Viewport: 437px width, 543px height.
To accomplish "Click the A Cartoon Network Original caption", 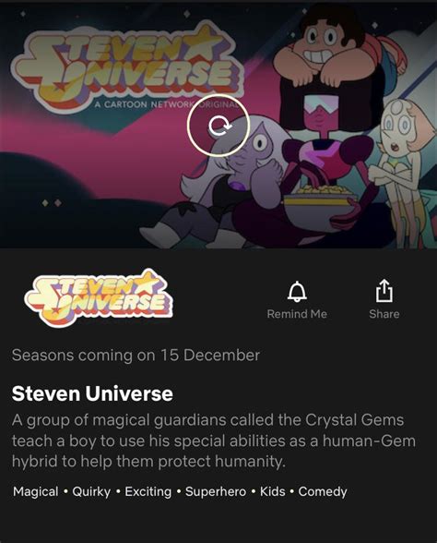I will coord(167,104).
